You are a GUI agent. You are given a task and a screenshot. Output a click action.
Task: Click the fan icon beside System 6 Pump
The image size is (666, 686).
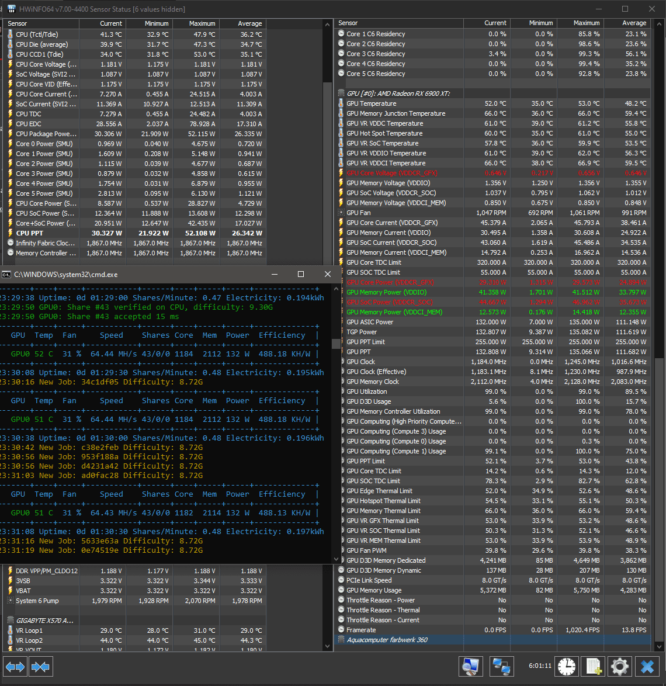point(11,601)
